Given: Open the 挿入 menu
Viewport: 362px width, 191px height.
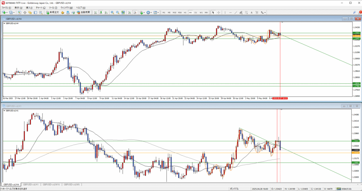Looking at the screenshot, I should point(29,8).
